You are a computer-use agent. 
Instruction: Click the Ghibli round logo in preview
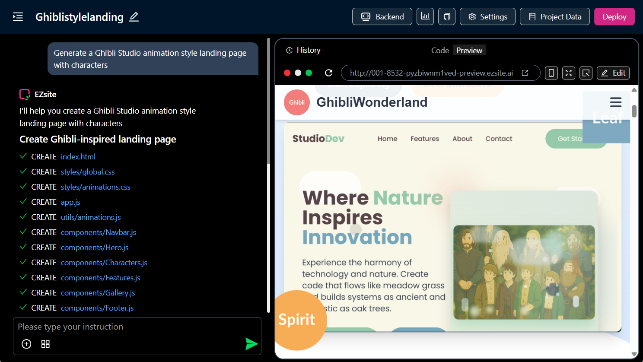[297, 102]
